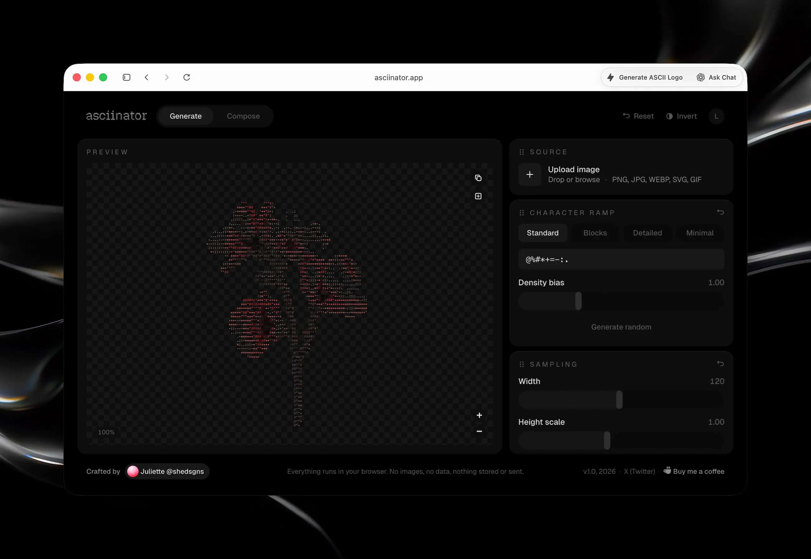Toggle the browser sidebar icon
This screenshot has height=559, width=811.
click(x=126, y=77)
